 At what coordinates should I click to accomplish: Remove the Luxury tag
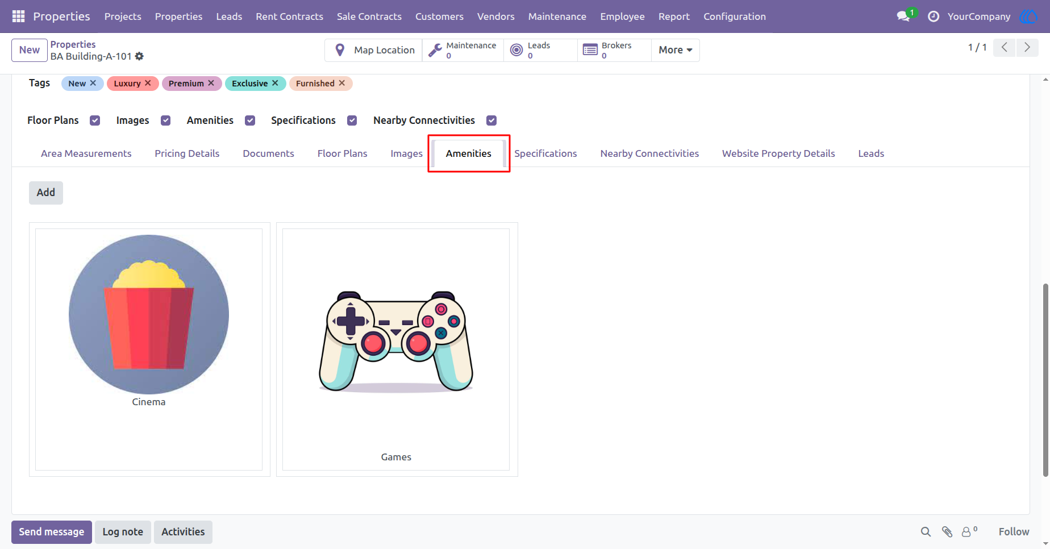click(x=148, y=83)
